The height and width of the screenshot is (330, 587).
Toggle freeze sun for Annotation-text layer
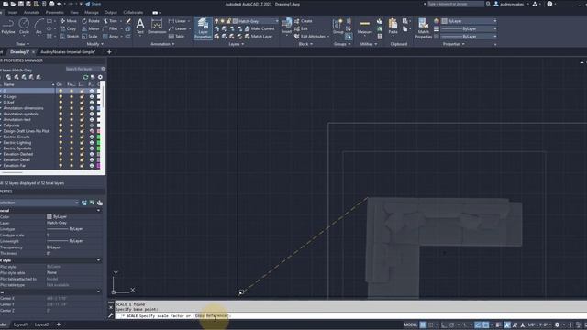pos(72,120)
